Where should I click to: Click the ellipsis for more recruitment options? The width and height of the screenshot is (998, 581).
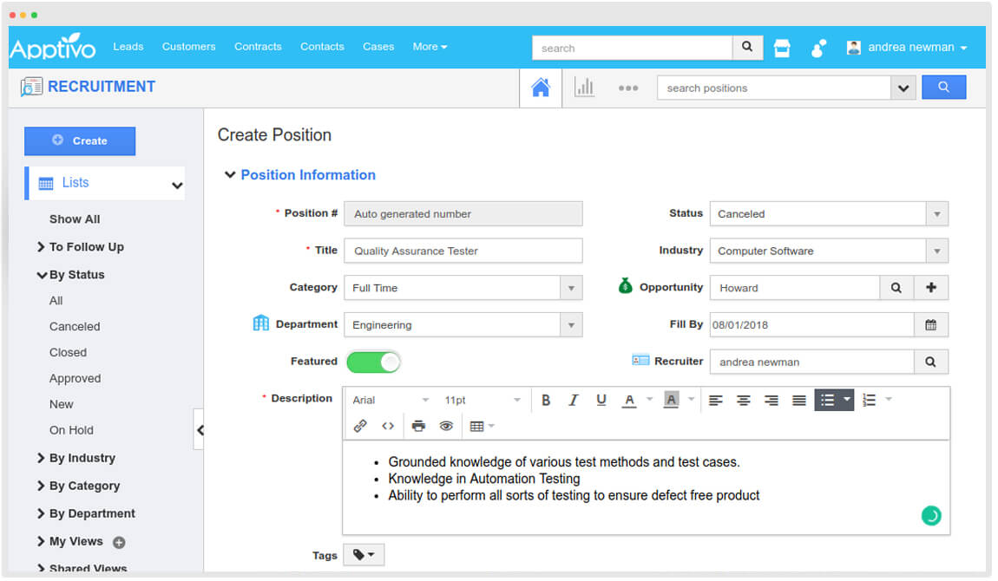click(x=627, y=87)
